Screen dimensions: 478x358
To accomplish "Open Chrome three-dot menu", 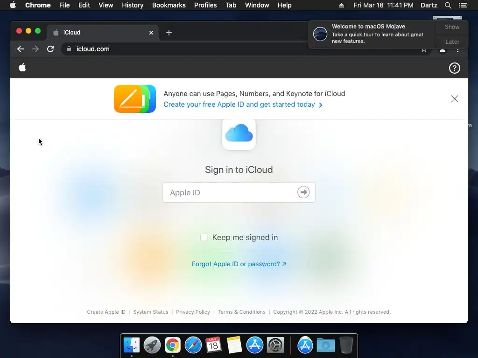I will coord(457,50).
